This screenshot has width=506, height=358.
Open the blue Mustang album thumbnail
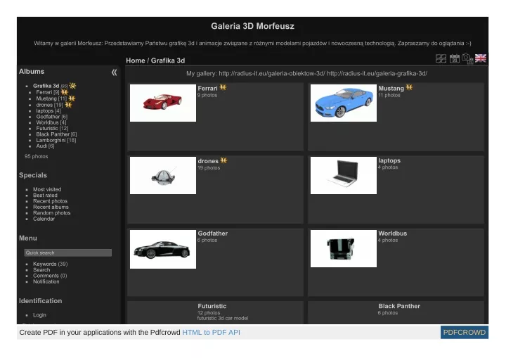pos(344,103)
